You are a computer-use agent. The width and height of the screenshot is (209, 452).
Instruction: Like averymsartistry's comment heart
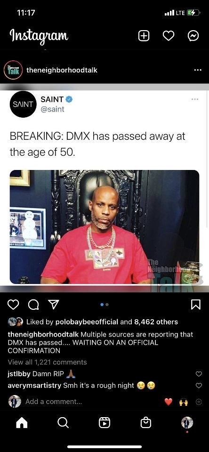pyautogui.click(x=199, y=386)
